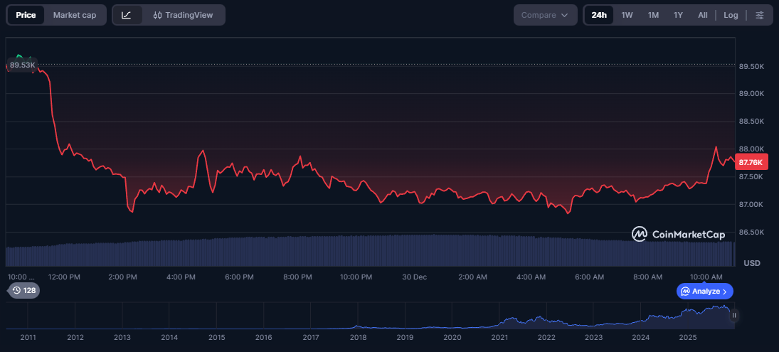Open the Compare dropdown
This screenshot has height=352, width=779.
point(545,15)
